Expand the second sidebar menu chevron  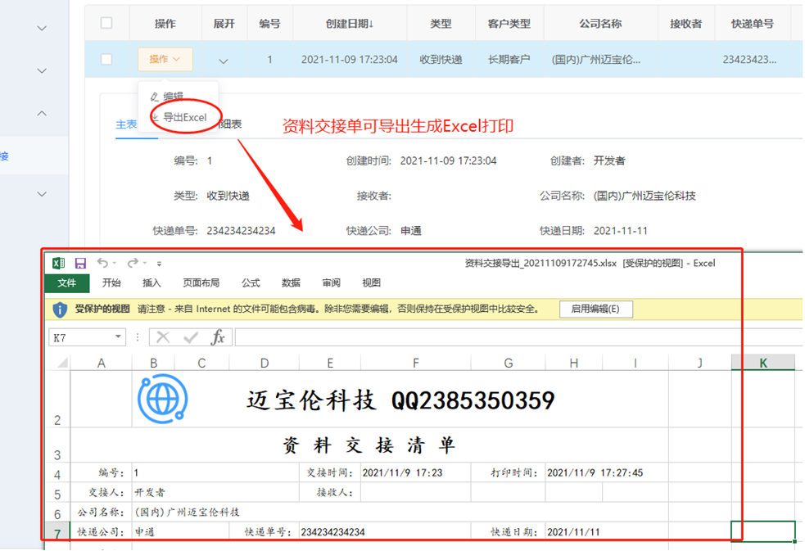click(x=42, y=70)
